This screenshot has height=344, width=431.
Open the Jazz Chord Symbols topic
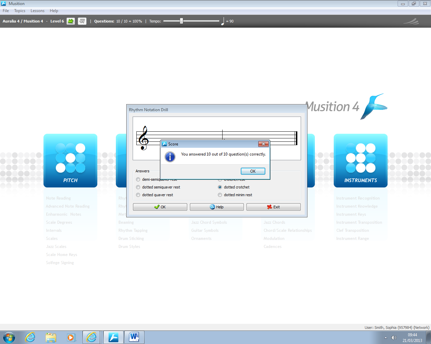coord(209,222)
